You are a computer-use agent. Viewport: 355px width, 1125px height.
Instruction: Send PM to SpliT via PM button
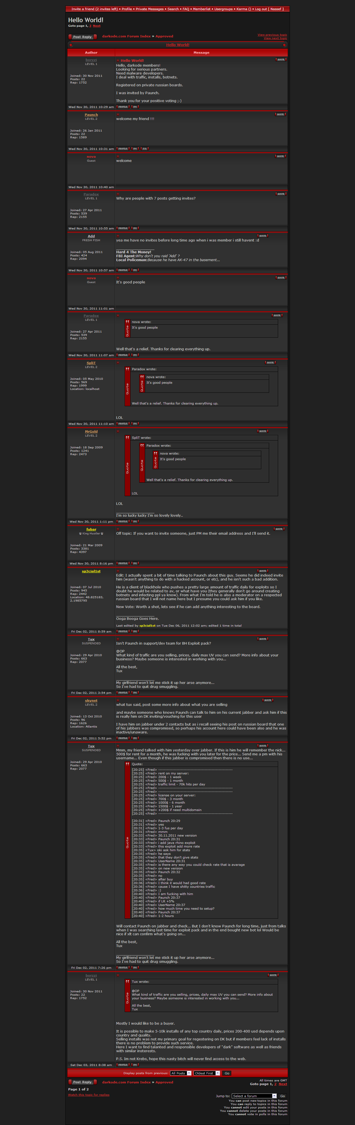tap(135, 423)
